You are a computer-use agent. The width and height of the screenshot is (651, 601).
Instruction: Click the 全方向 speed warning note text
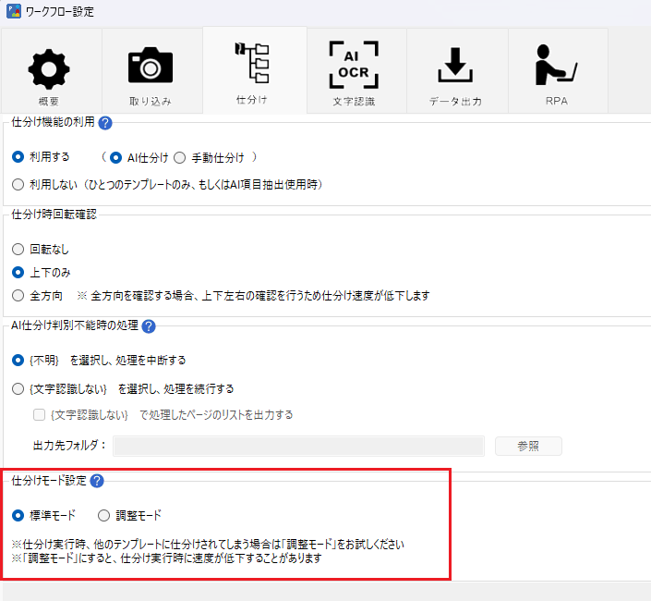(x=253, y=296)
